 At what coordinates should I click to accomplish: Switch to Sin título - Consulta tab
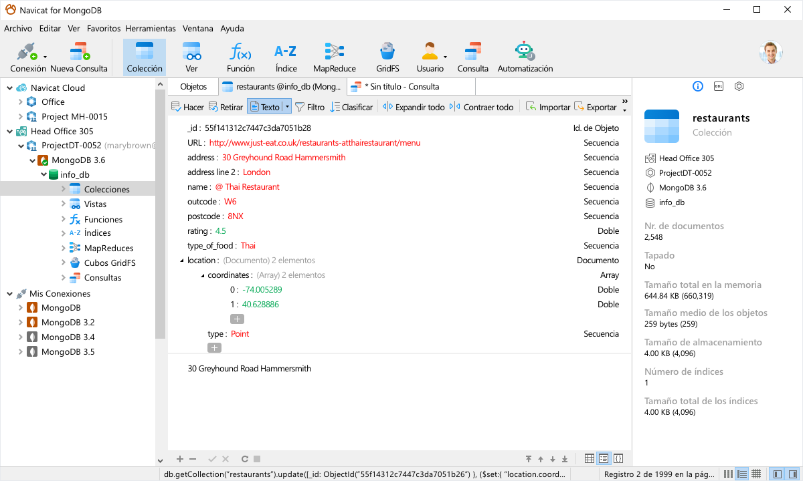coord(411,87)
